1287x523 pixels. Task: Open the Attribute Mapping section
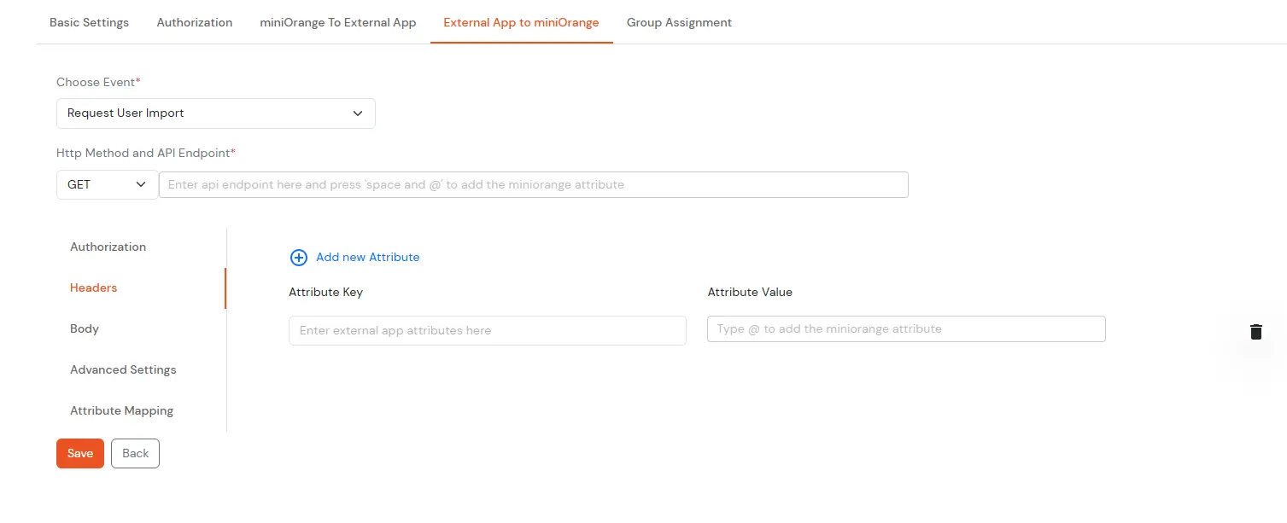(x=121, y=410)
